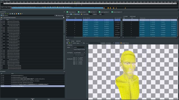The image size is (179, 100).
Task: Select the VS Out preview tab
Action: tap(73, 41)
